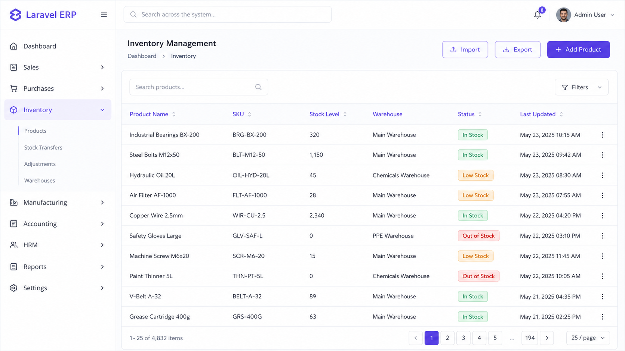Click the Export button
Viewport: 625px width, 351px height.
[517, 49]
